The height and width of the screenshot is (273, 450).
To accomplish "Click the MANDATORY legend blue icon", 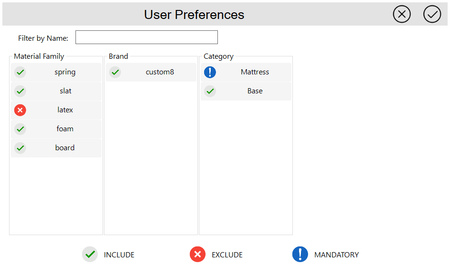I will pos(300,255).
